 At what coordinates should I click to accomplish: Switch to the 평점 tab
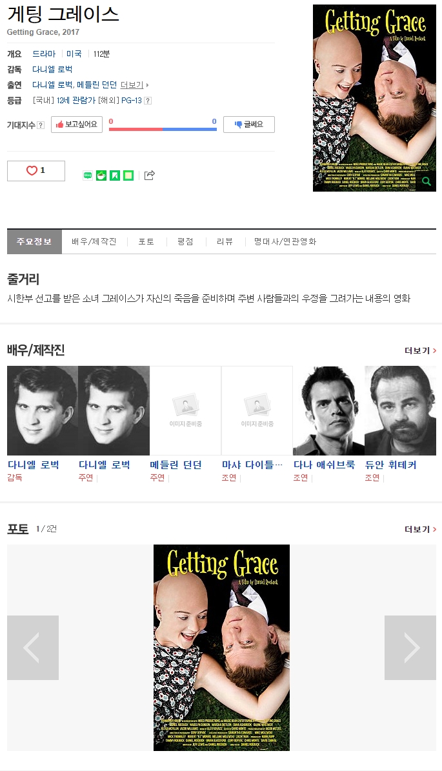click(x=185, y=241)
